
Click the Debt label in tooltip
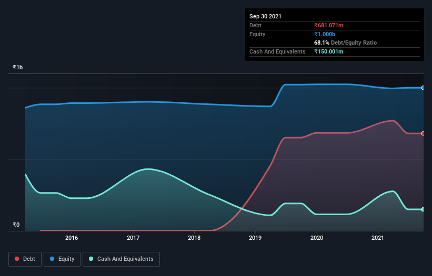click(255, 25)
